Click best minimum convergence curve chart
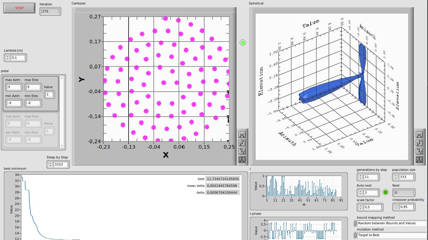Image resolution: width=428 pixels, height=240 pixels. tap(131, 207)
